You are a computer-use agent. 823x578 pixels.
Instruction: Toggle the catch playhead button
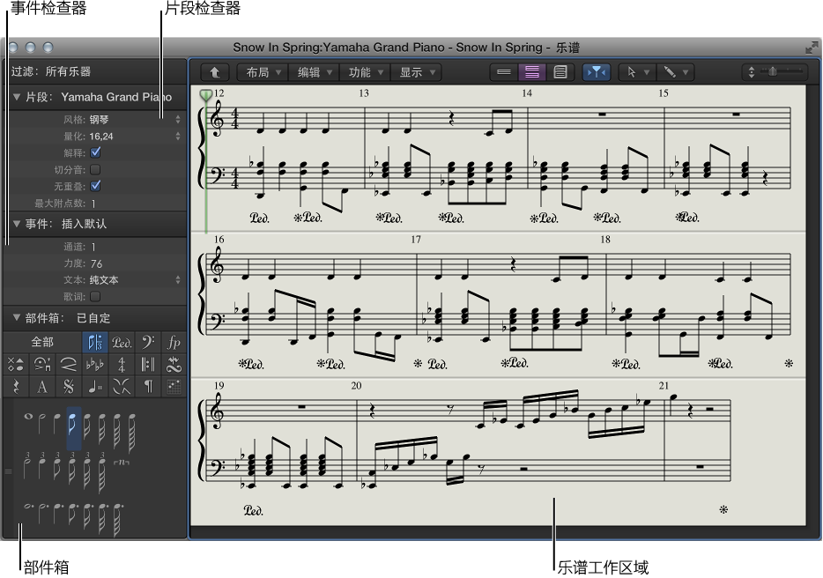click(597, 72)
